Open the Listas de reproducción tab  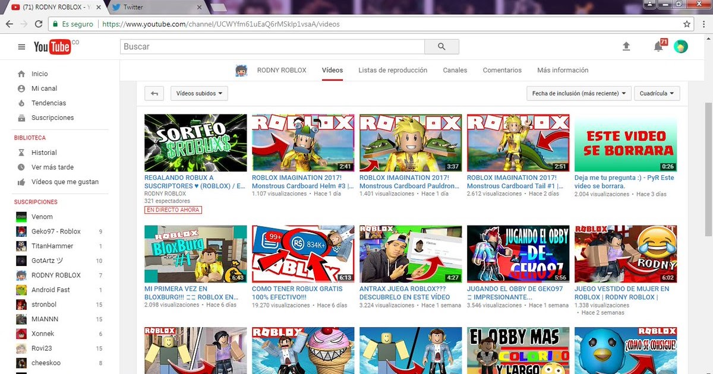(393, 70)
